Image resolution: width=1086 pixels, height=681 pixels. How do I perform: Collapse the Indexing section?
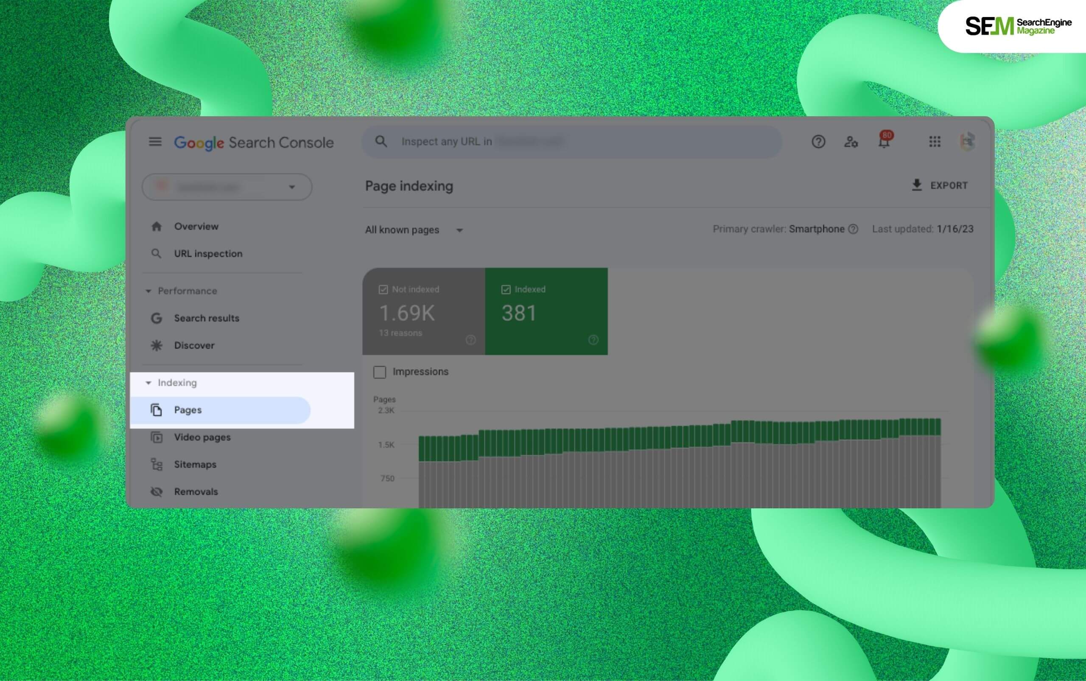pyautogui.click(x=148, y=383)
